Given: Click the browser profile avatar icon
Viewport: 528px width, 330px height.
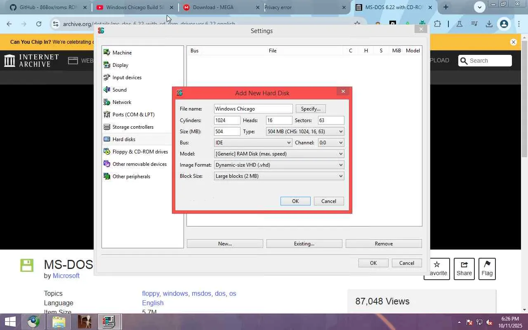Looking at the screenshot, I should 504,24.
